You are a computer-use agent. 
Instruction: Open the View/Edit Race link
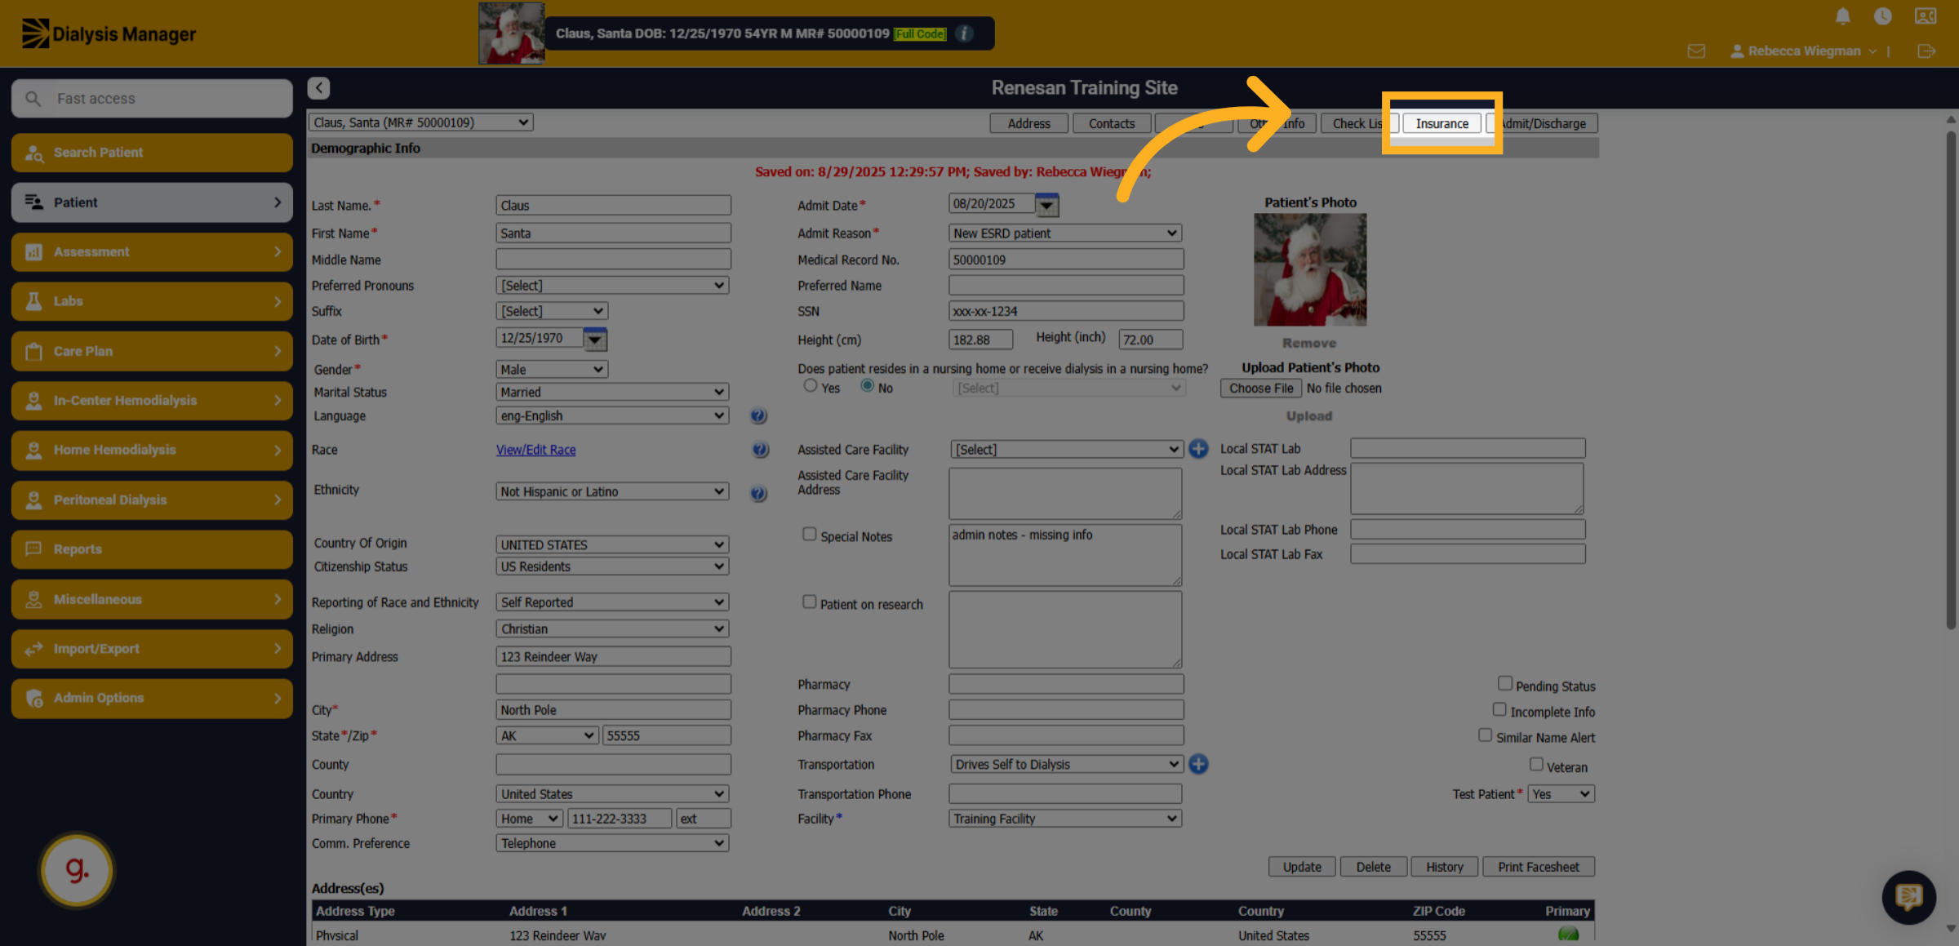(535, 450)
